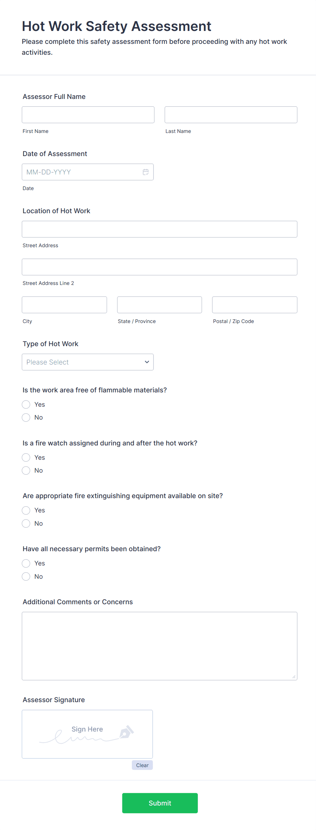Focus the State / Province field
Viewport: 316px width, 830px height.
(159, 305)
